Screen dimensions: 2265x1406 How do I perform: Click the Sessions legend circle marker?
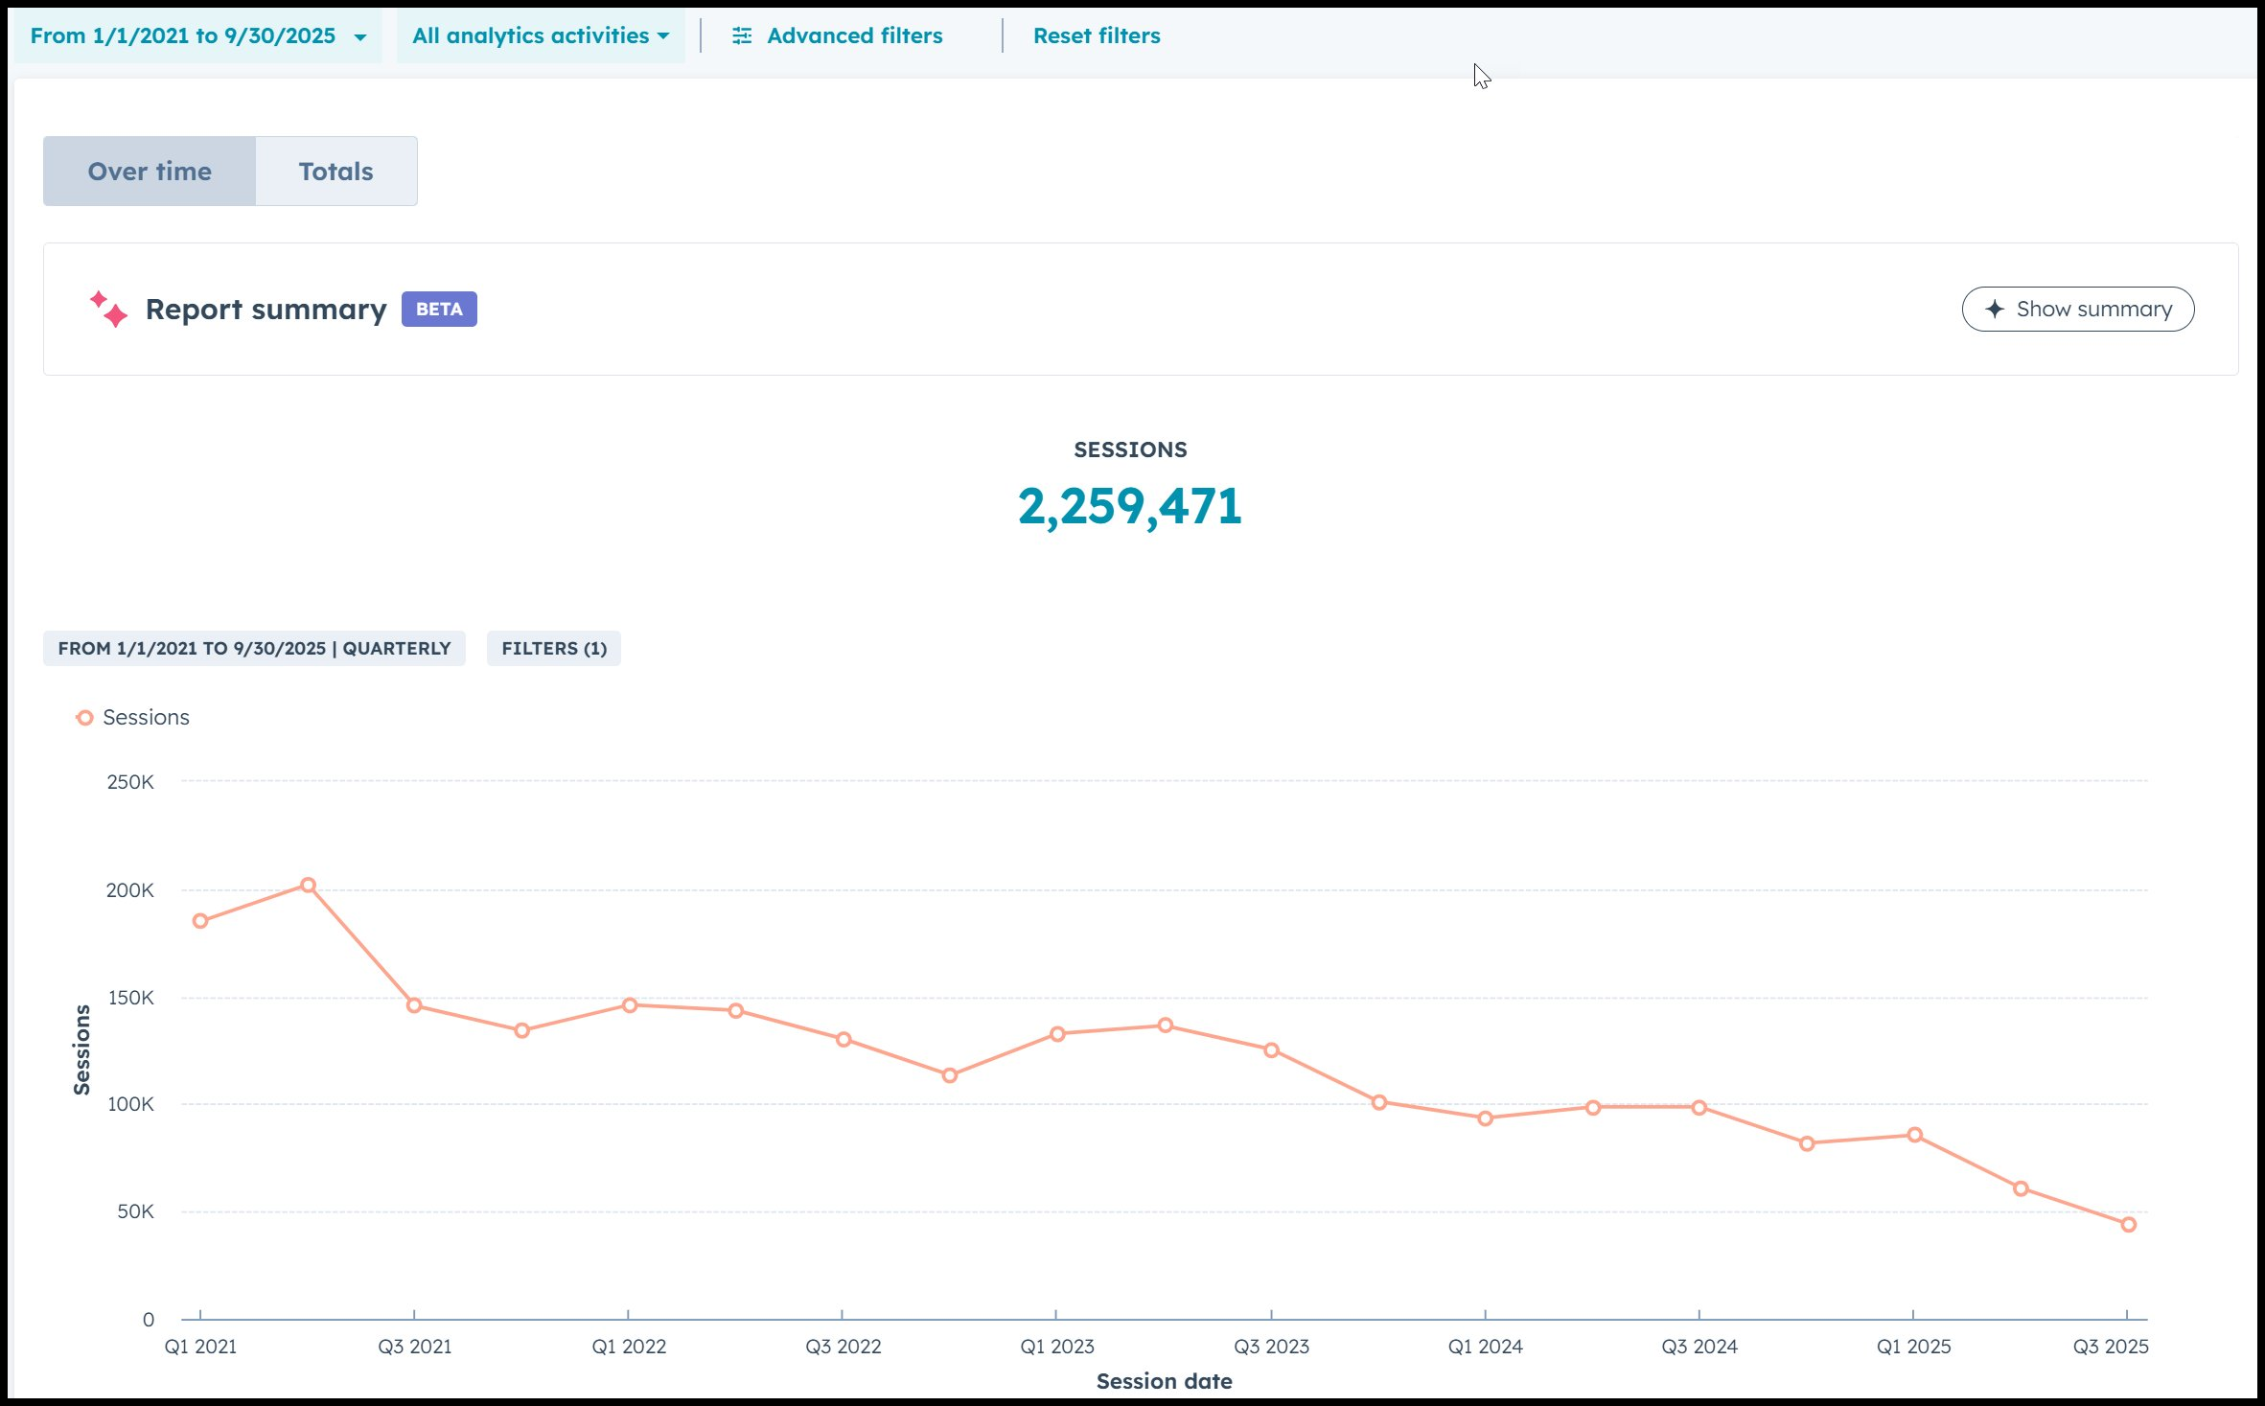(84, 718)
